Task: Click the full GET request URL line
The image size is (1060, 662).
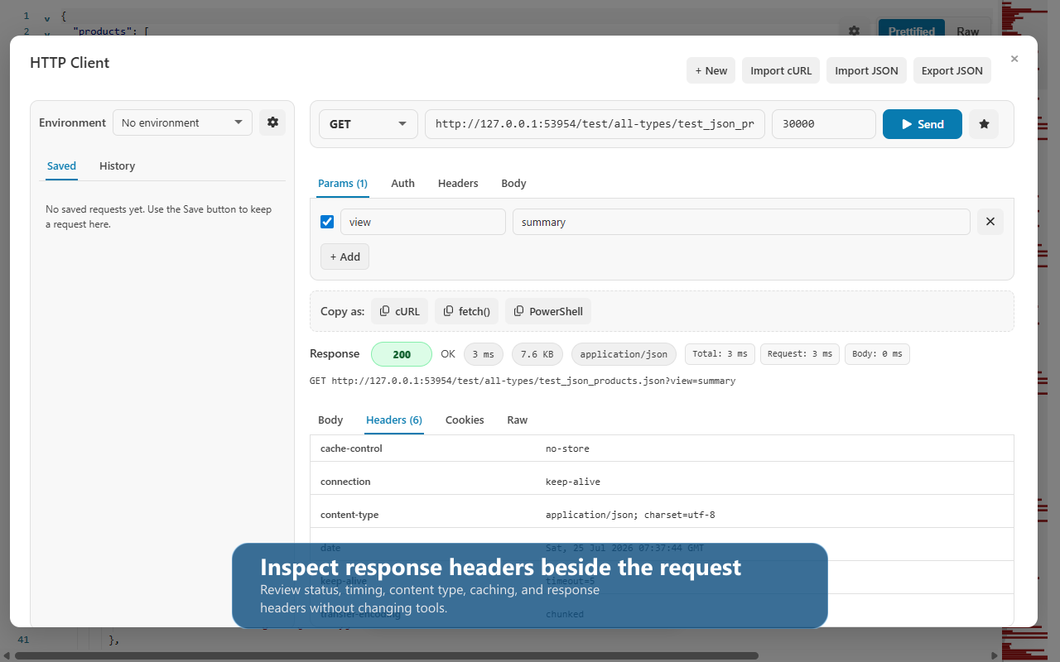Action: click(523, 381)
